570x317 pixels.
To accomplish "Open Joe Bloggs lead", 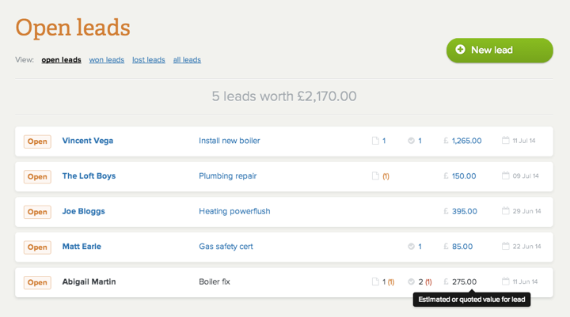I will point(84,211).
